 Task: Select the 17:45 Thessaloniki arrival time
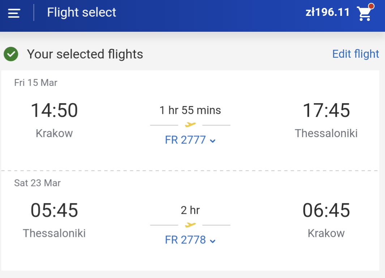coord(326,110)
